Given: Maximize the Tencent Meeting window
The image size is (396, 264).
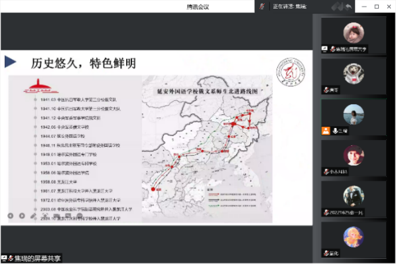Looking at the screenshot, I should (x=377, y=7).
